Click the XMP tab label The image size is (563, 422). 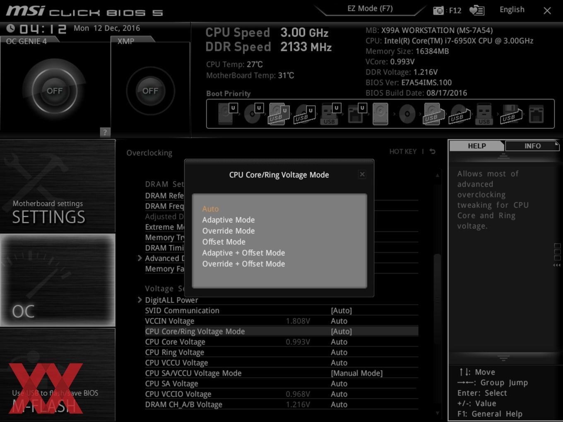[x=125, y=41]
